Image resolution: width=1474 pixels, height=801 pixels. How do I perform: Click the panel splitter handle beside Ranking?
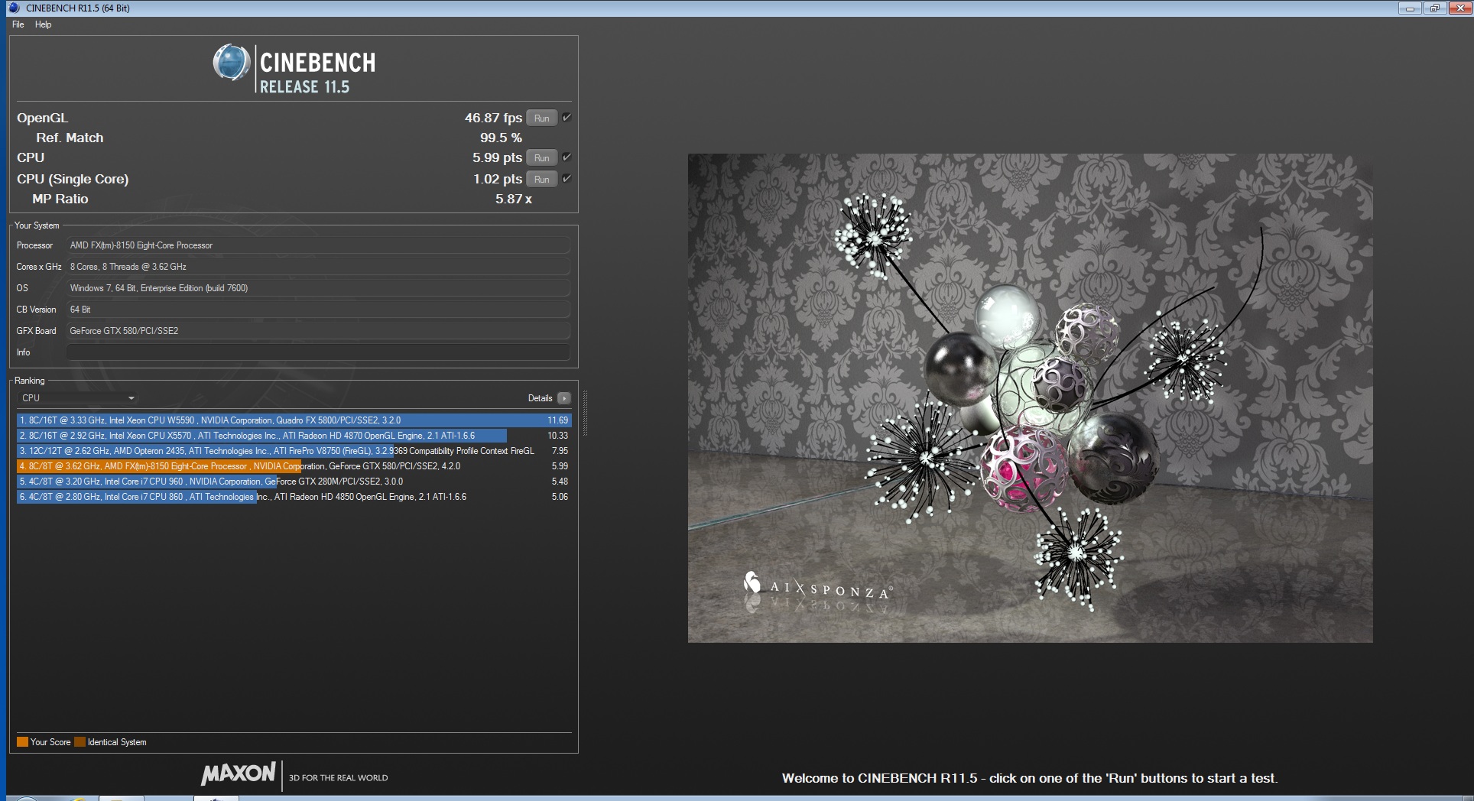585,413
